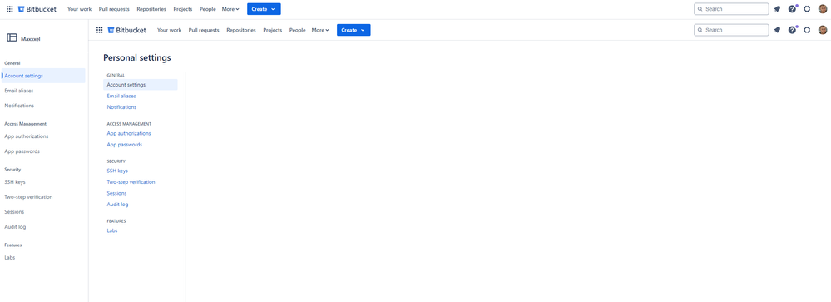Image resolution: width=831 pixels, height=302 pixels.
Task: Open the profile avatar in the outermost header
Action: pyautogui.click(x=823, y=9)
